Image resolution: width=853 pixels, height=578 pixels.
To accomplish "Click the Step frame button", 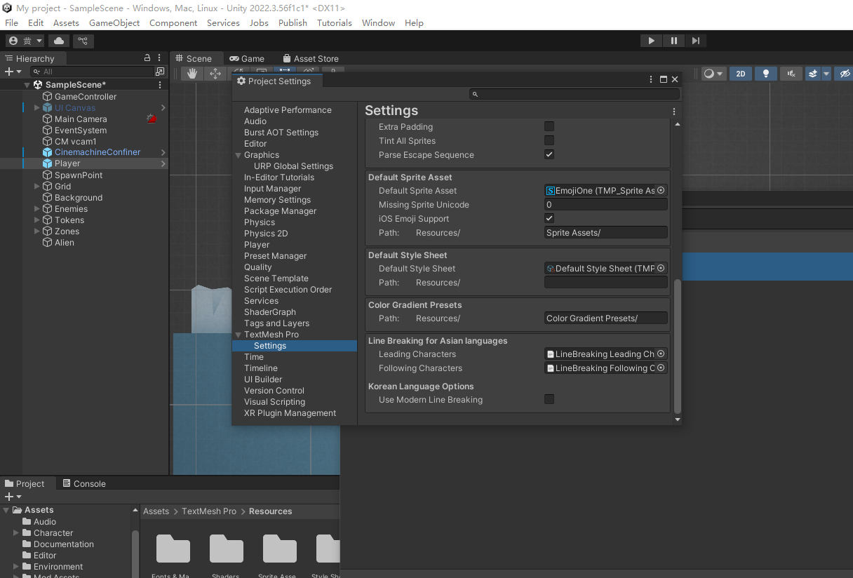I will 695,41.
